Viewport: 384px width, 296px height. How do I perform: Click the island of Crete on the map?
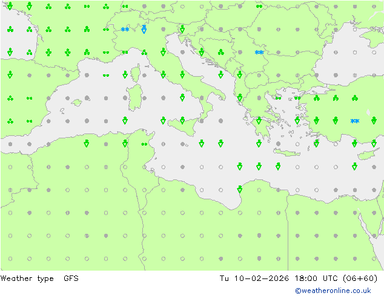tap(286, 152)
